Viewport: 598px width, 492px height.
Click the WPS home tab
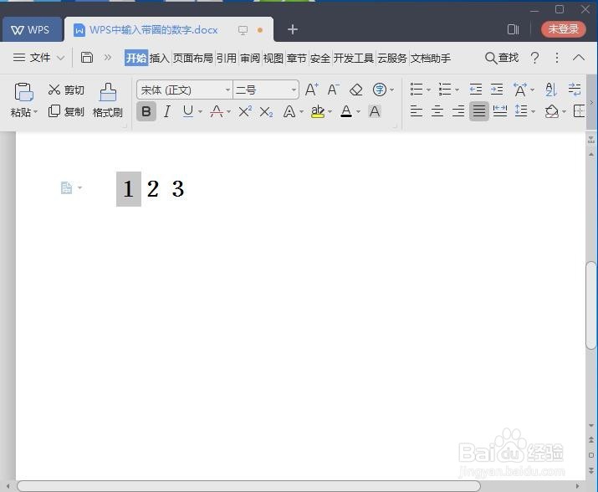pos(31,29)
